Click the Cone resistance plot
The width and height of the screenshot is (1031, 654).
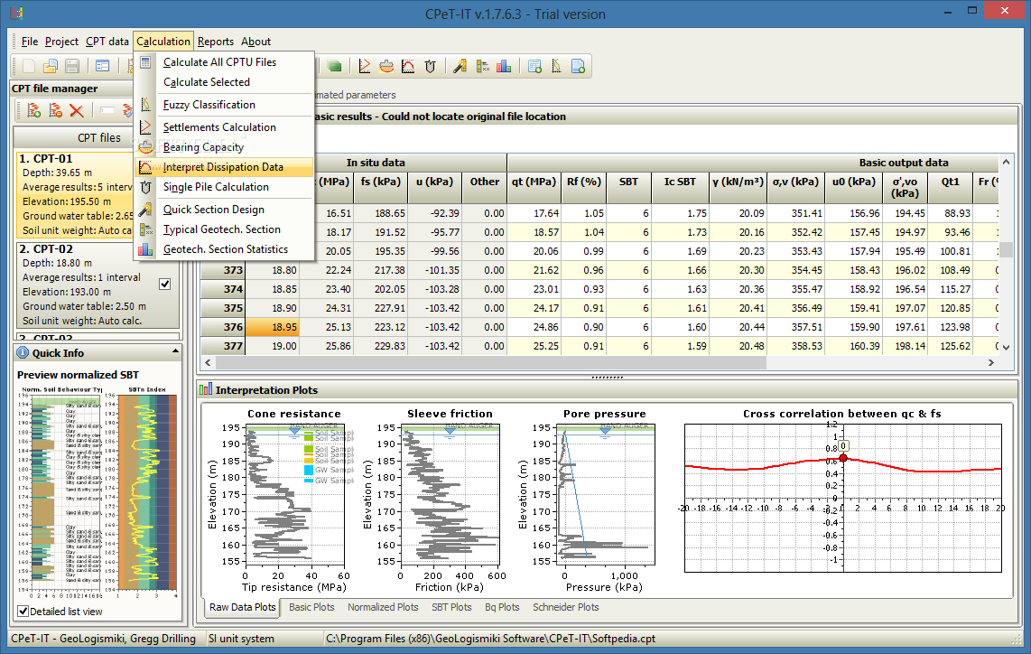pyautogui.click(x=294, y=494)
